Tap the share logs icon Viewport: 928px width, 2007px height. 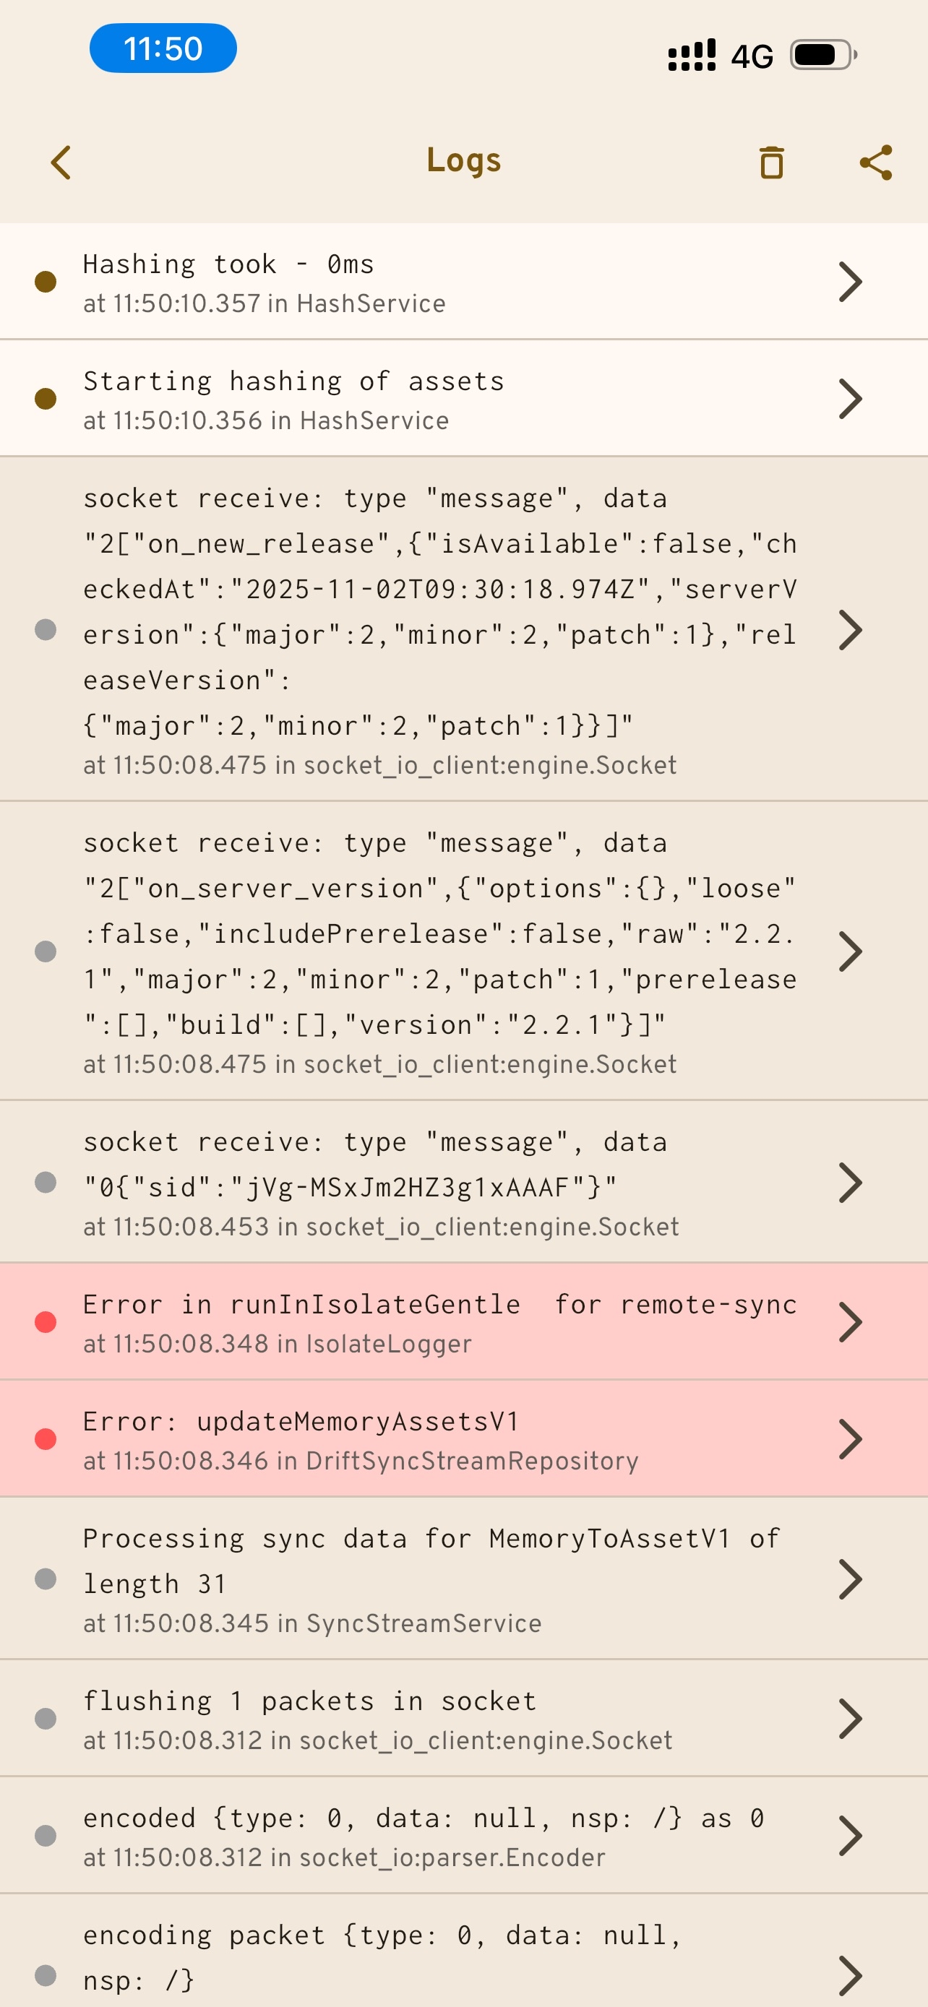point(875,162)
